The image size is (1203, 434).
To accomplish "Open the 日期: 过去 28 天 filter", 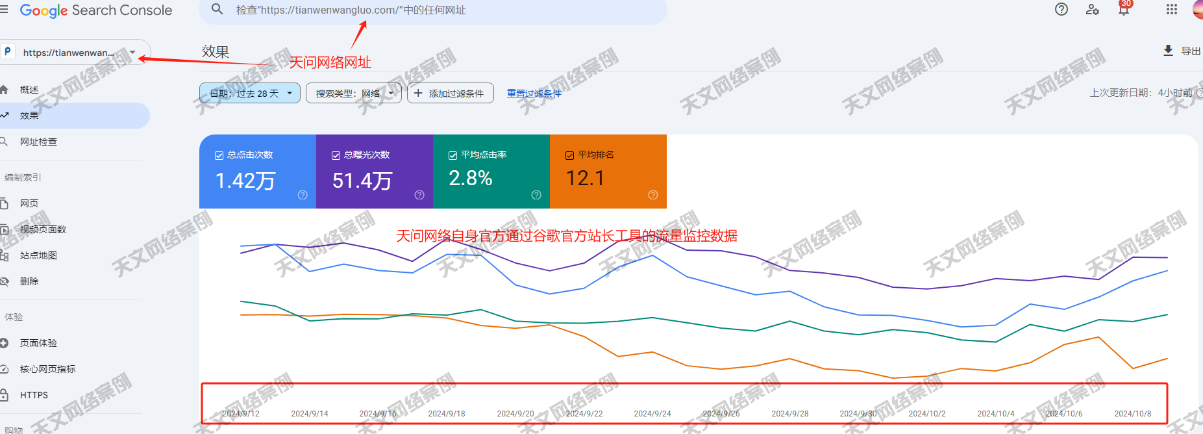I will 250,93.
